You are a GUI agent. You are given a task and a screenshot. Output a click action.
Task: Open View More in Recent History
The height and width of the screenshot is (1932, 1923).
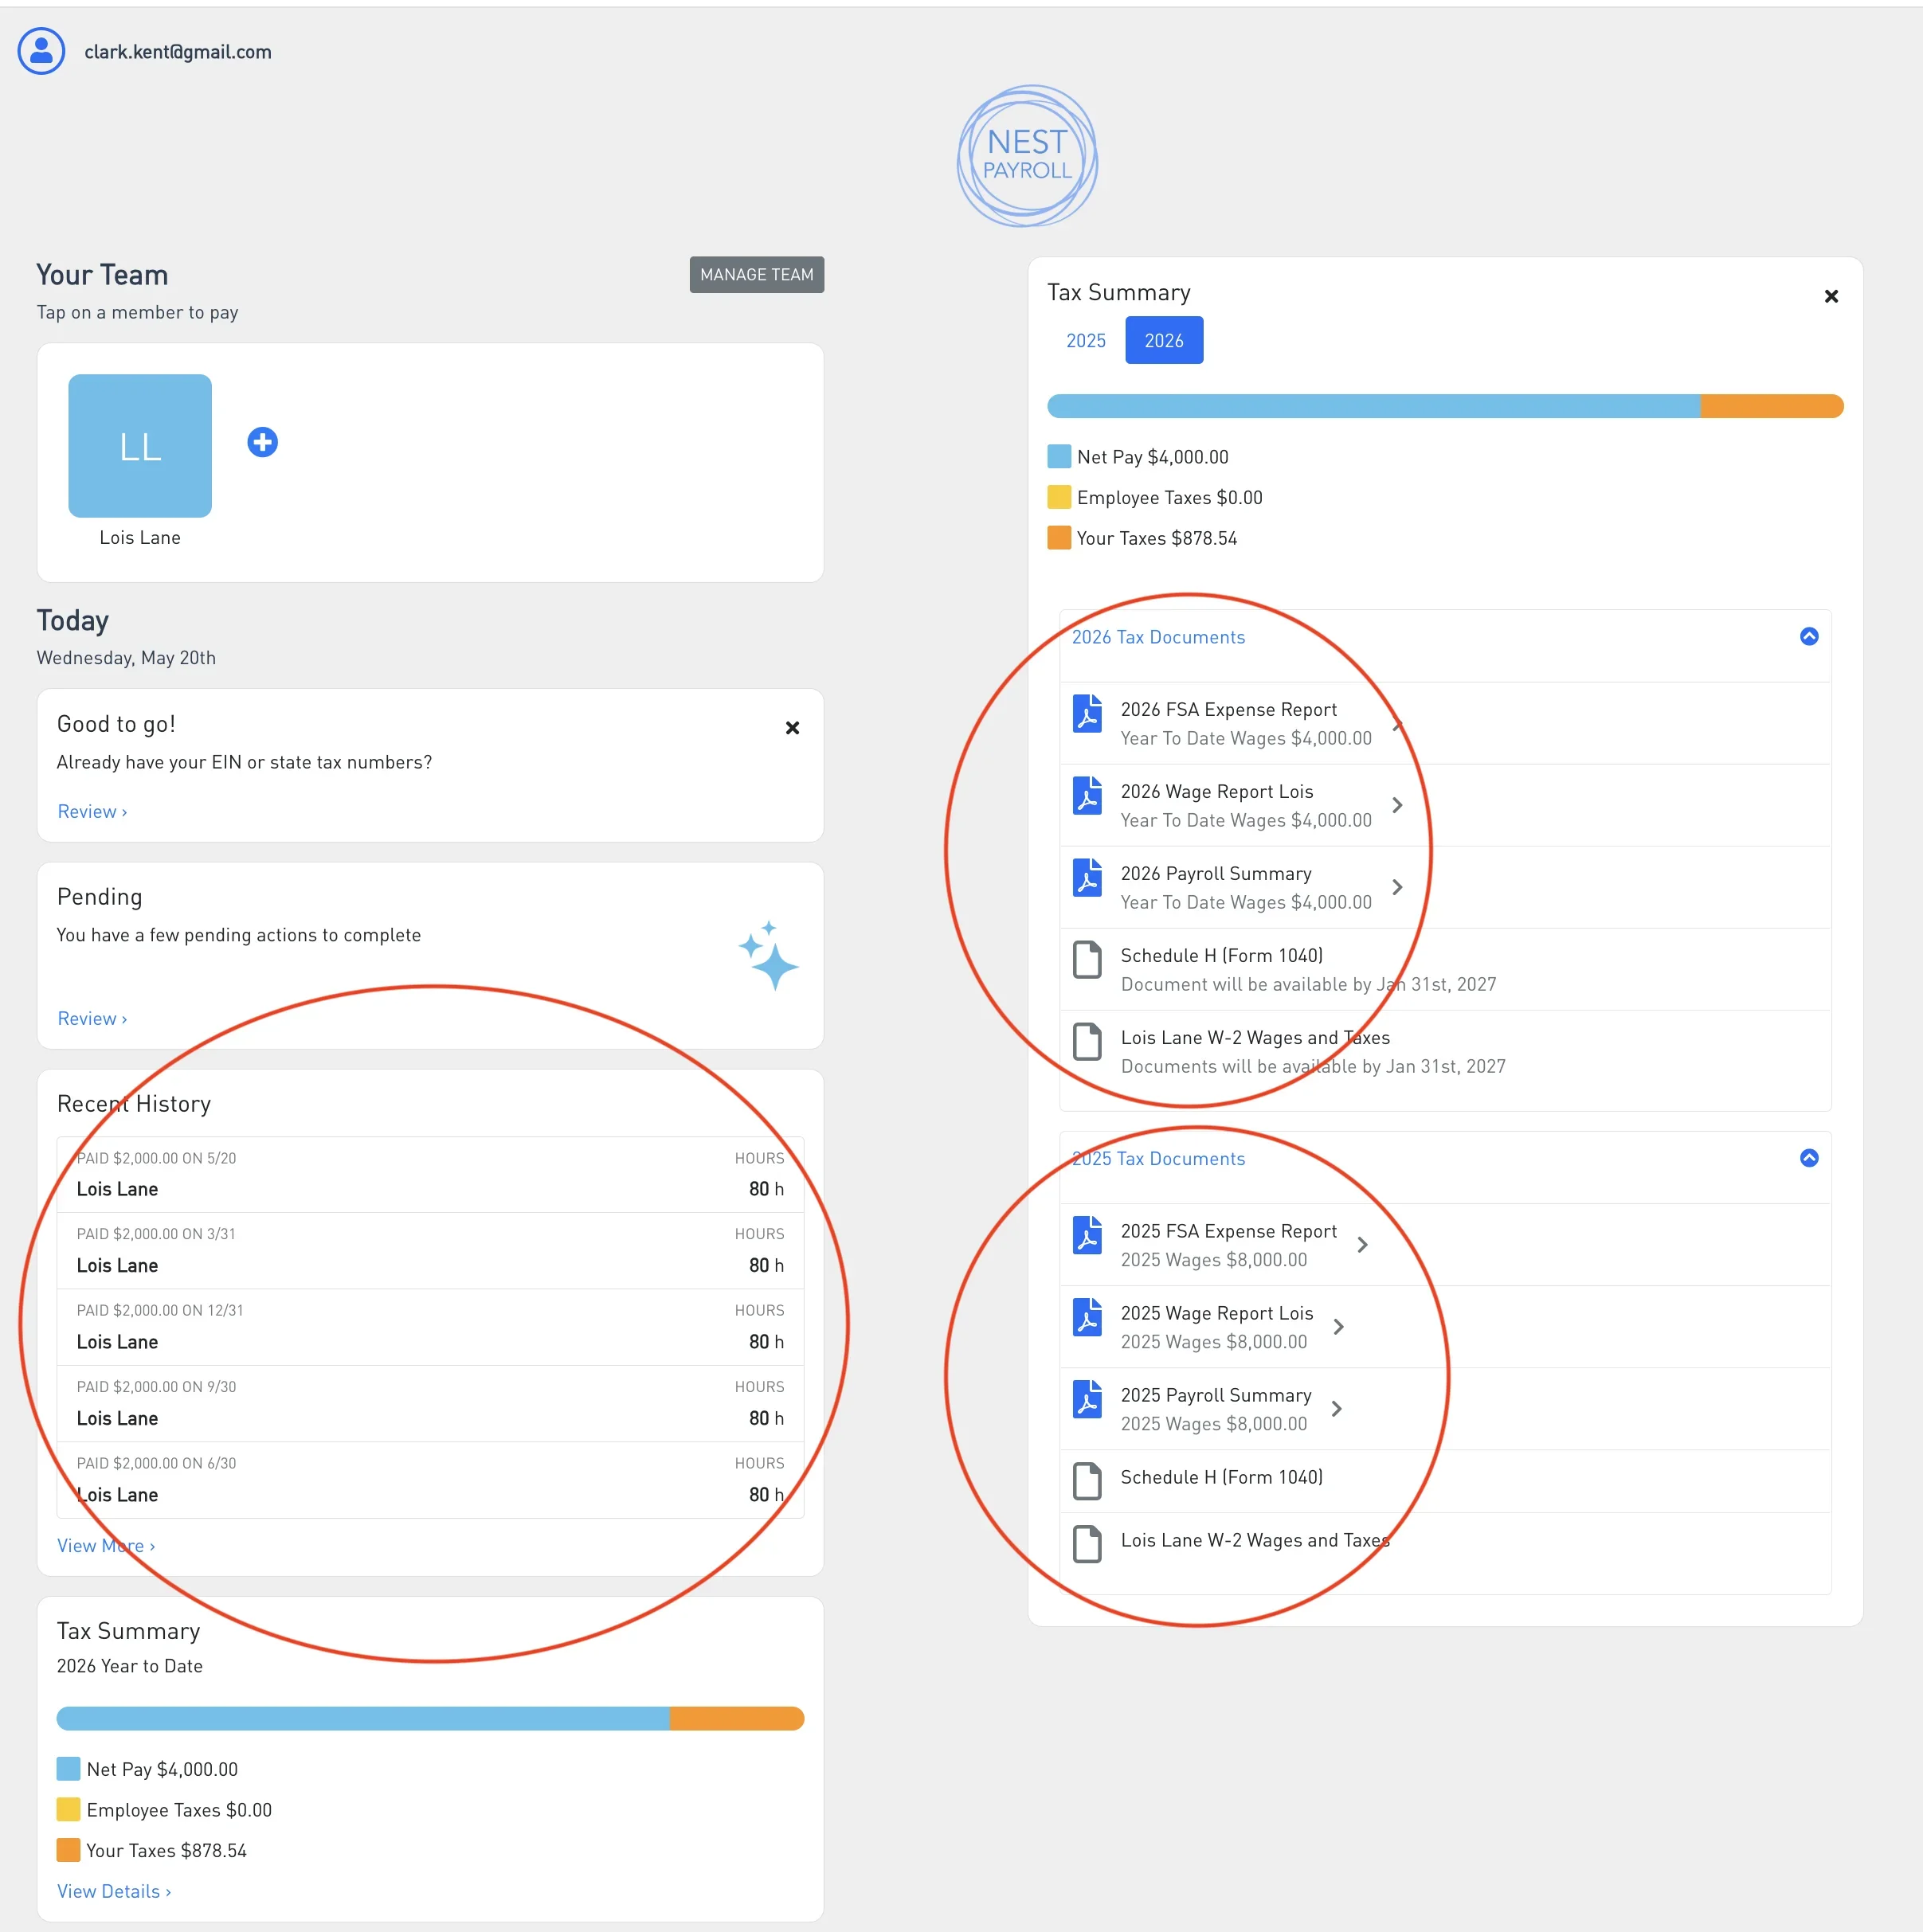click(x=106, y=1546)
